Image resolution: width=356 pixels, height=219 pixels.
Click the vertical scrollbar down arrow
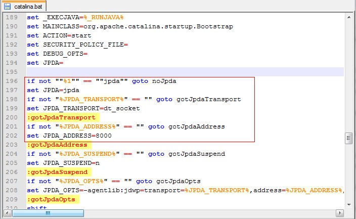[349, 205]
